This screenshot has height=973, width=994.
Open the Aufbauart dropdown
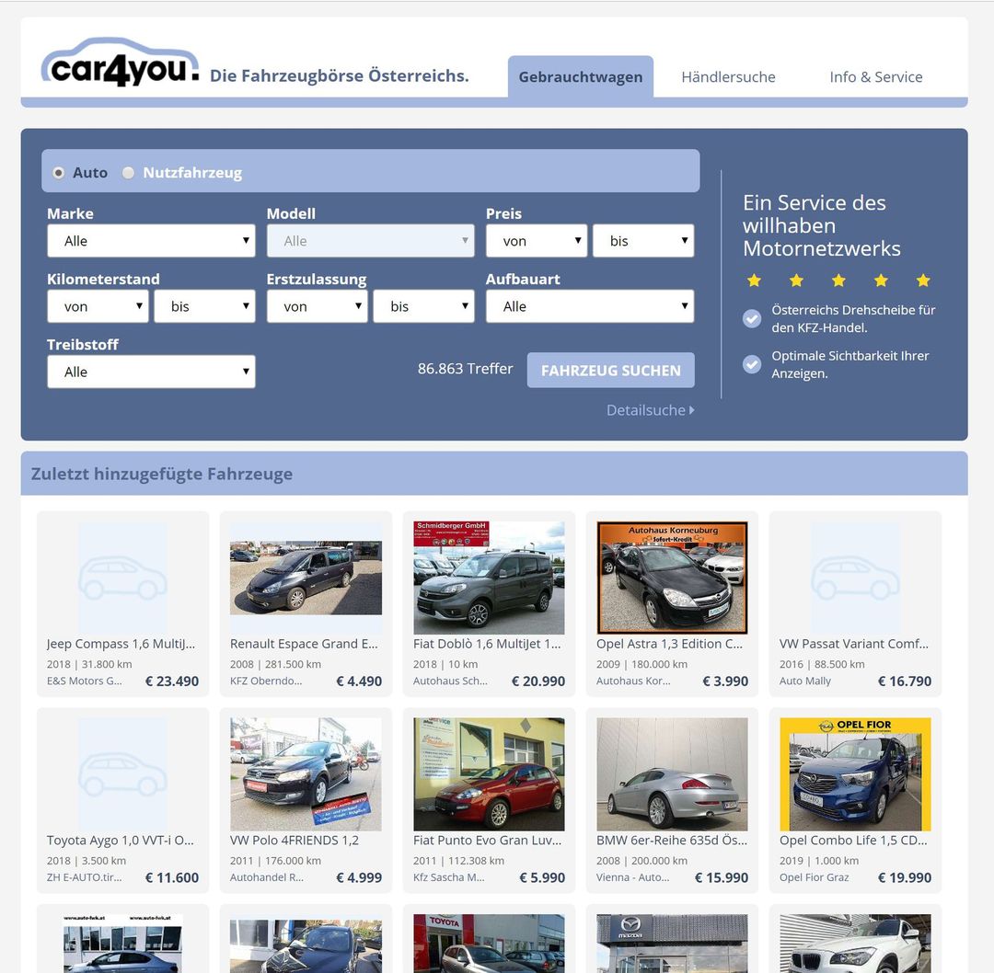[x=589, y=305]
